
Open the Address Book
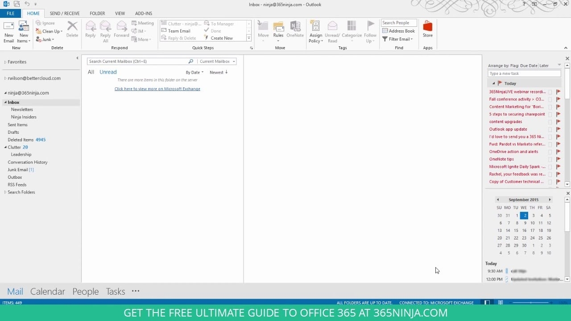tap(398, 31)
